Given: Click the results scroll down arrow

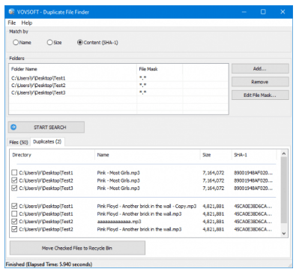Looking at the screenshot, I should point(284,234).
